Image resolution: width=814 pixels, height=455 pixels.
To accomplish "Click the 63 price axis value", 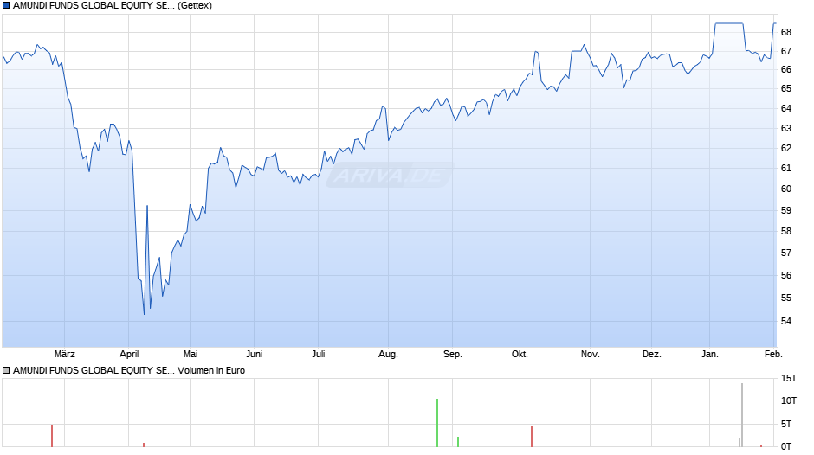I will click(786, 128).
